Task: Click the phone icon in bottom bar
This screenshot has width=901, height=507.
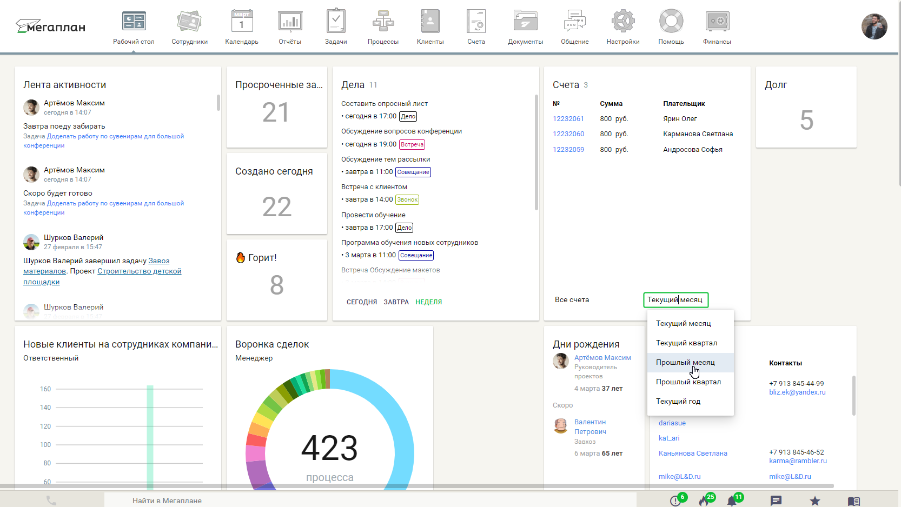Action: [x=51, y=501]
